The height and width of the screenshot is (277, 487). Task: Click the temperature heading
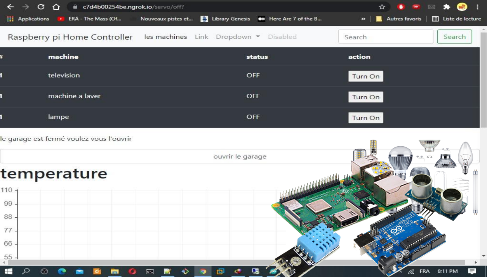54,173
